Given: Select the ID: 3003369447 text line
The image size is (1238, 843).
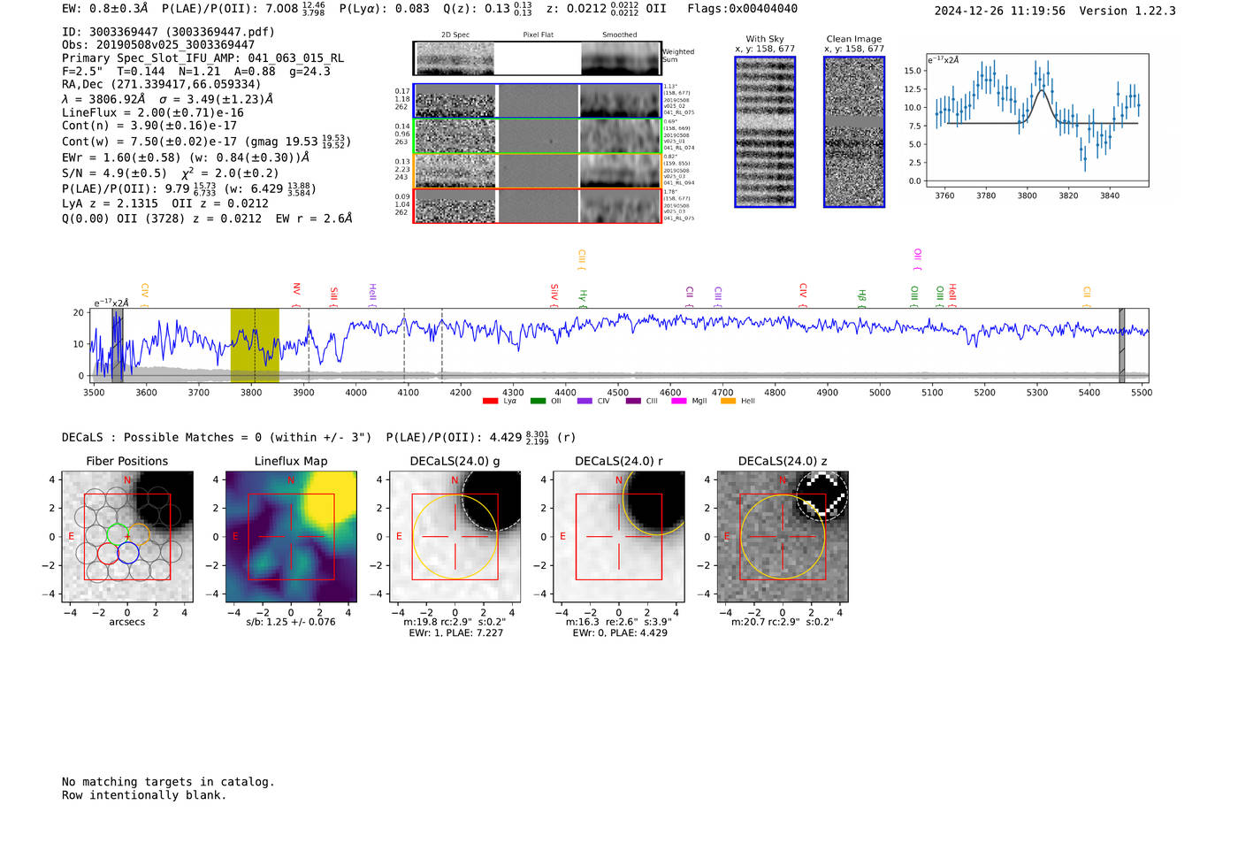Looking at the screenshot, I should (x=168, y=32).
